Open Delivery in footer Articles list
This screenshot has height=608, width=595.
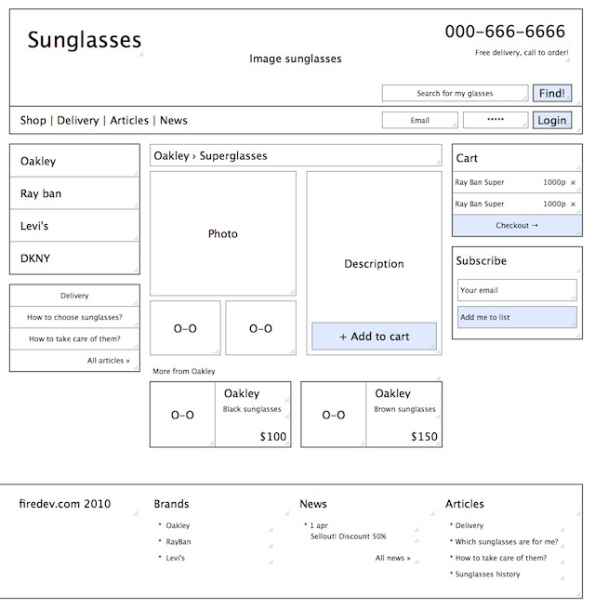click(x=469, y=525)
